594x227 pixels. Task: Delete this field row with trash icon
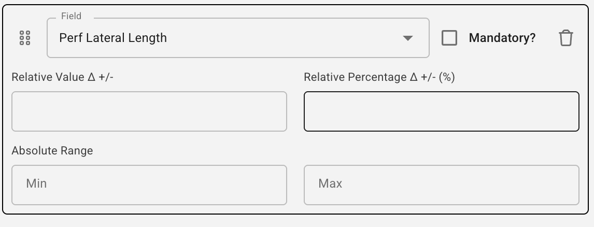(565, 38)
